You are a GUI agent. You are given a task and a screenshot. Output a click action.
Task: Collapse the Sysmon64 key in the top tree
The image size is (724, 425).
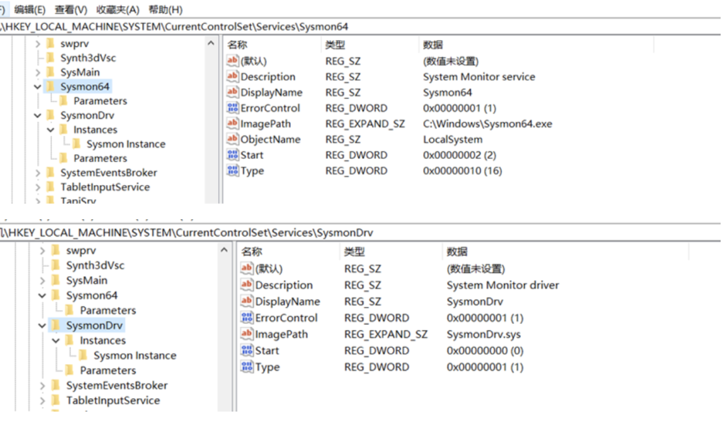coord(38,86)
